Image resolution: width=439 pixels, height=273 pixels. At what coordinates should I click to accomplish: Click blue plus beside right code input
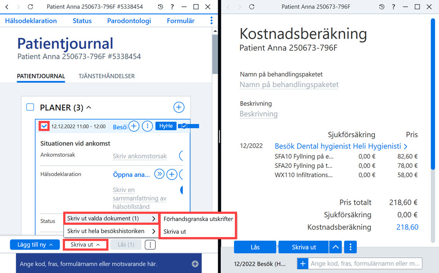pos(302,263)
